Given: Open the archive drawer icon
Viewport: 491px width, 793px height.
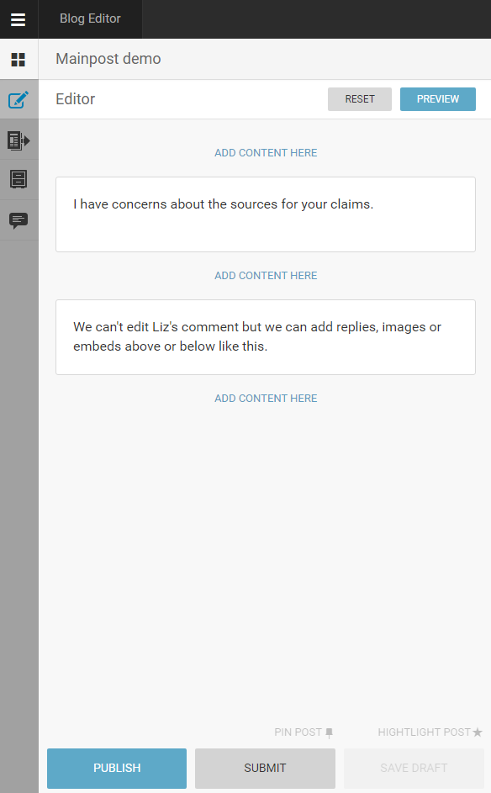Looking at the screenshot, I should click(x=18, y=179).
